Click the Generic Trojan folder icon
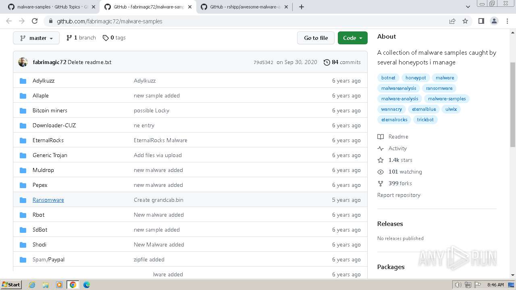 [23, 155]
